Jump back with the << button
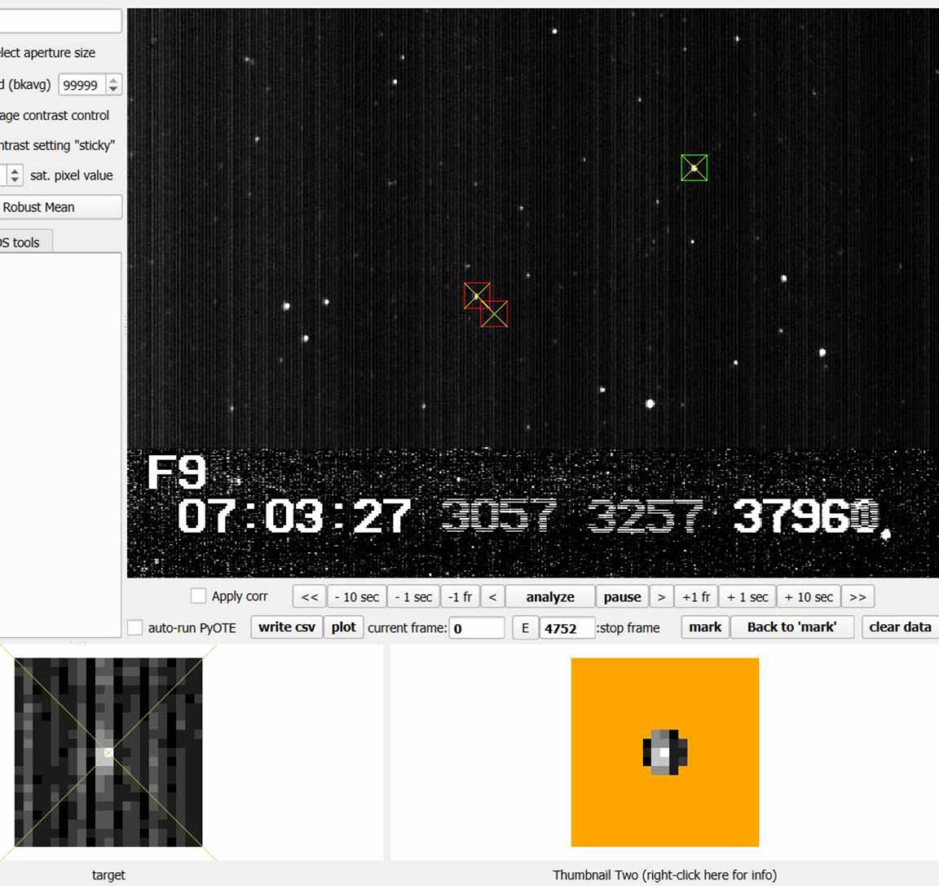Image resolution: width=939 pixels, height=886 pixels. coord(310,597)
